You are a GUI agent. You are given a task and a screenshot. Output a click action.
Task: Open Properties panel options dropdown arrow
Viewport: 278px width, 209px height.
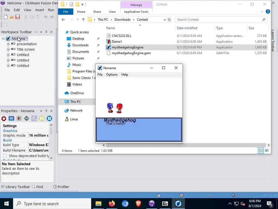click(x=41, y=111)
